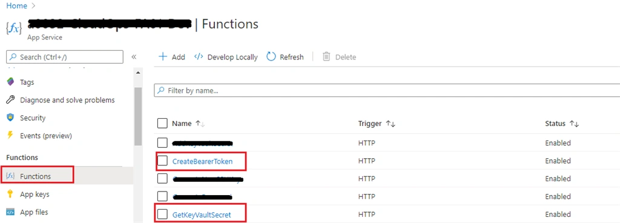
Task: Add a new function
Action: click(x=171, y=57)
